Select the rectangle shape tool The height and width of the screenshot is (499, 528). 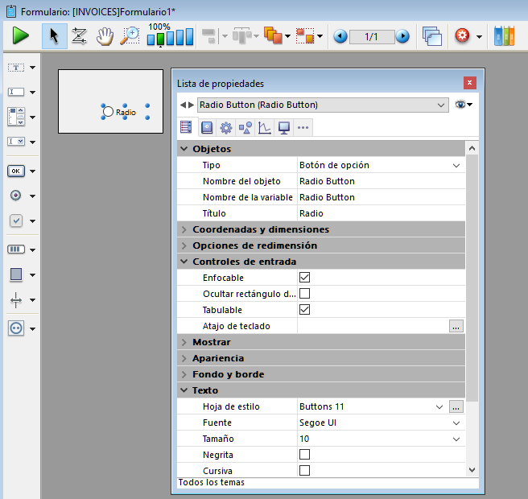(x=16, y=274)
